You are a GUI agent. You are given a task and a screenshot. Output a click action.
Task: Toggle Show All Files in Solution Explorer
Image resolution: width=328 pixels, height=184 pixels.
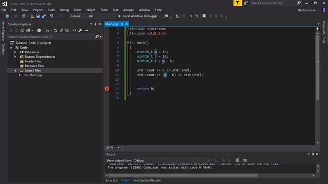(x=67, y=31)
